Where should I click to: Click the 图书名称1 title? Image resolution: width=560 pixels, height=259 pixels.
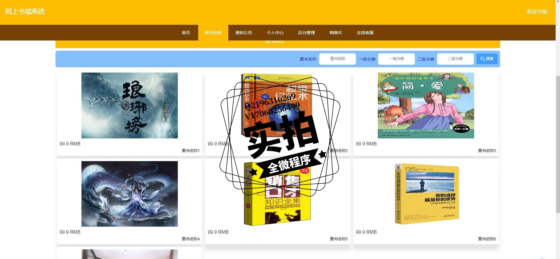[x=191, y=151]
